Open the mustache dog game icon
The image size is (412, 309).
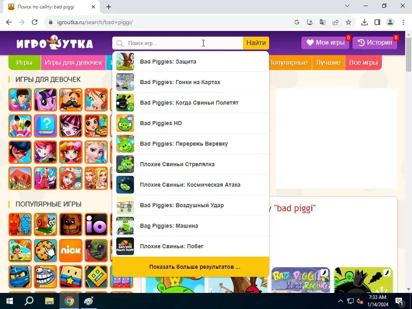pyautogui.click(x=71, y=100)
